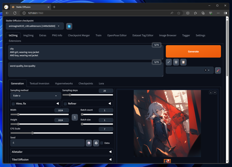Enable the Refiner checkbox
The image size is (232, 167).
tap(65, 104)
